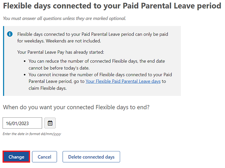225x168 pixels.
Task: Click the italic 'You must answer all questions' note
Action: click(x=64, y=18)
